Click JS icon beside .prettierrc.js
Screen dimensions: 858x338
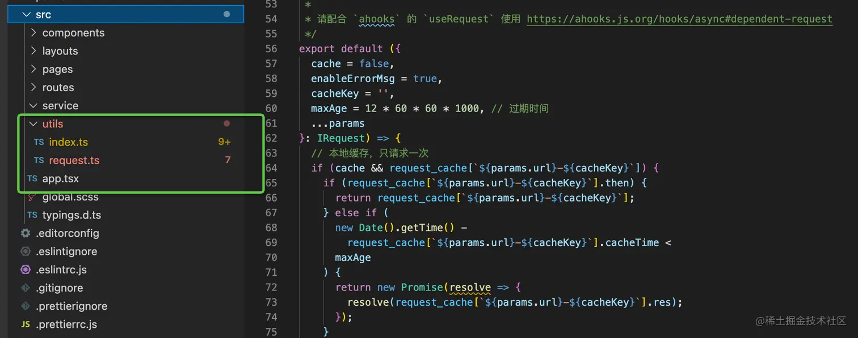tap(25, 324)
